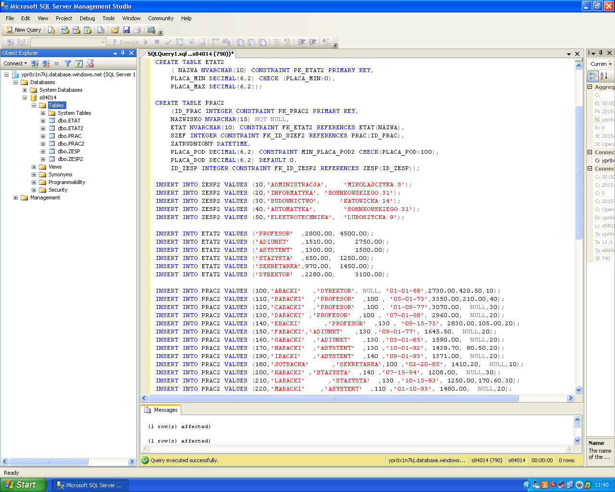
Task: Click the New Query button
Action: coord(24,30)
